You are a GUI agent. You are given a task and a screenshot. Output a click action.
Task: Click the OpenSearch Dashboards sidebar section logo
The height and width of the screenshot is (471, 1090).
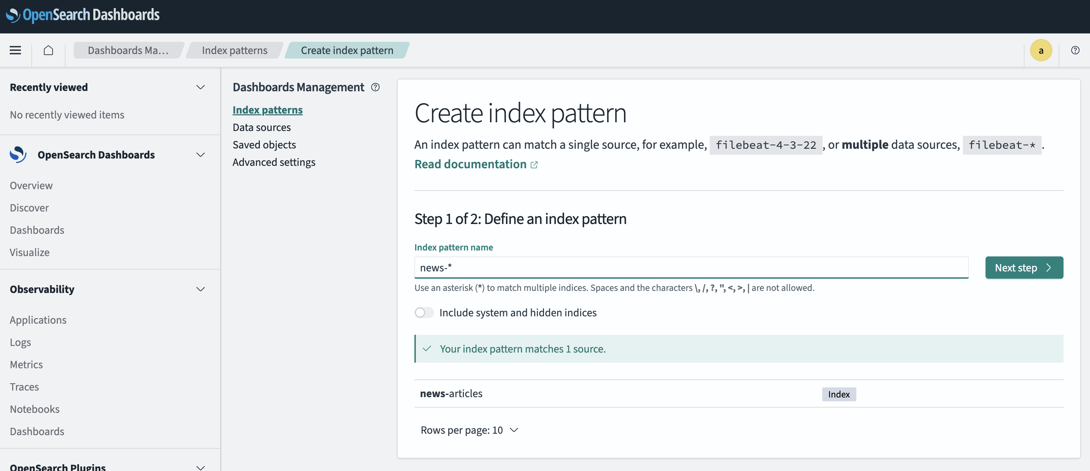18,154
